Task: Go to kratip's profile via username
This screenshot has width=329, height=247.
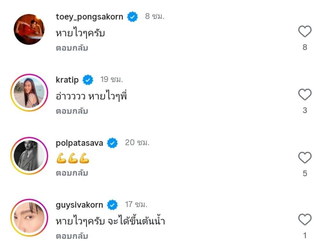Action: [67, 80]
